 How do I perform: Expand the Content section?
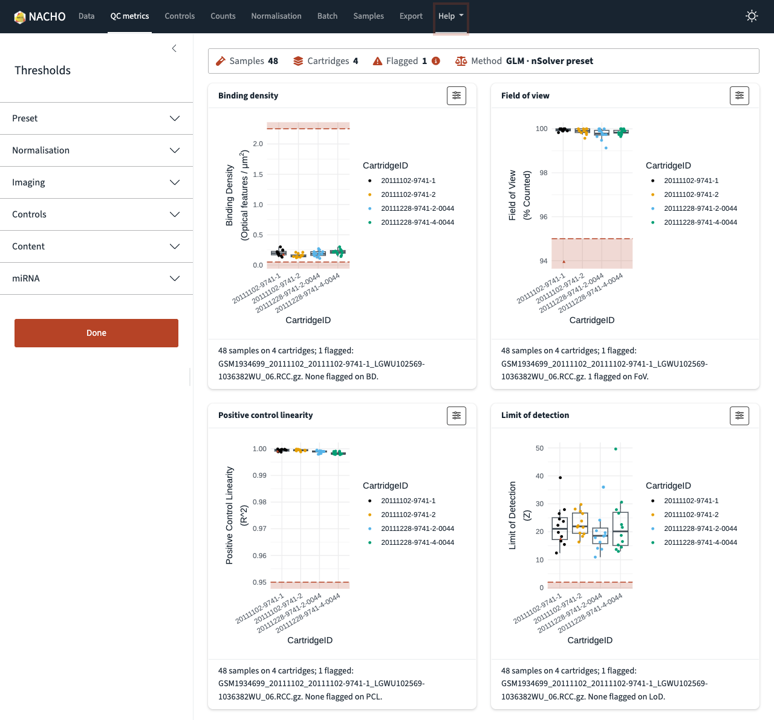tap(96, 246)
